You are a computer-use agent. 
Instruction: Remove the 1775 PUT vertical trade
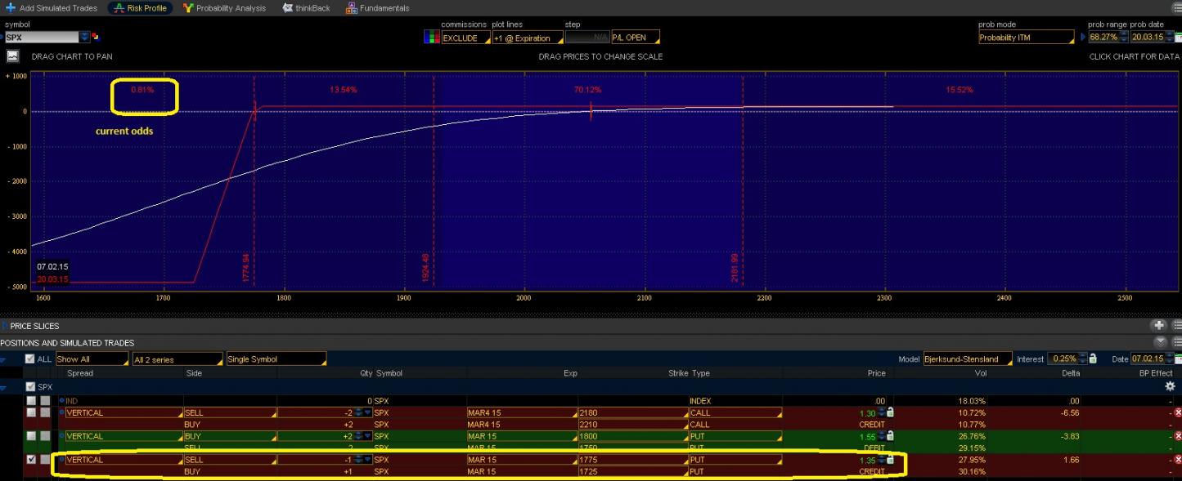click(1178, 460)
